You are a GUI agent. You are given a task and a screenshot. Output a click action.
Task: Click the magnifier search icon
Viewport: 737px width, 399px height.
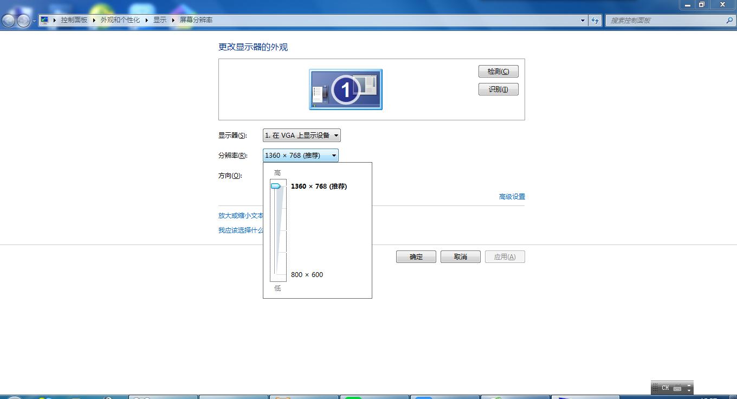pyautogui.click(x=729, y=21)
